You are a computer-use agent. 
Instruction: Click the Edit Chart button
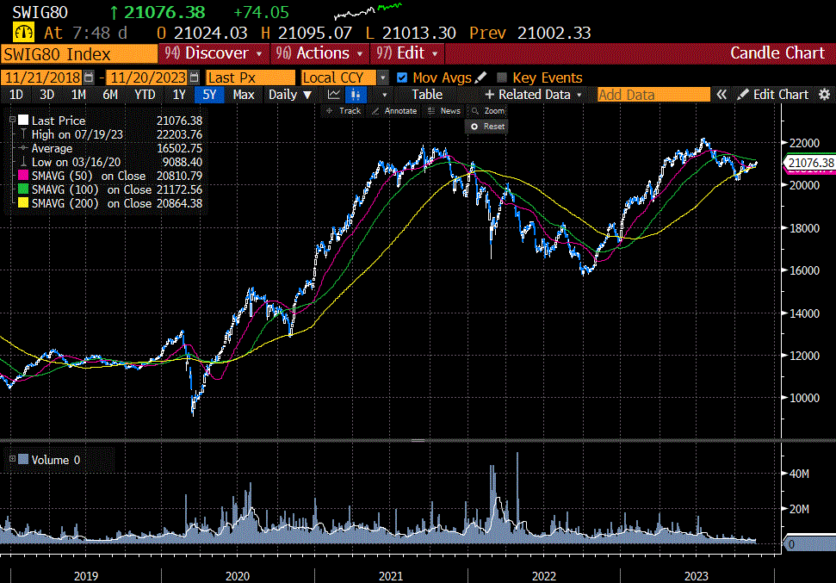tap(773, 95)
